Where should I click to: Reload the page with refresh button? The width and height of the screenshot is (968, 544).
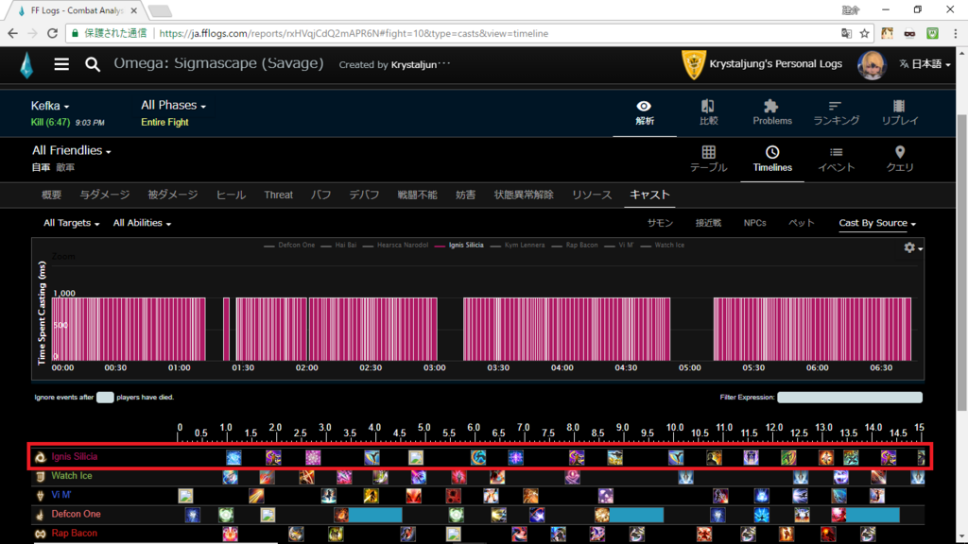point(53,33)
